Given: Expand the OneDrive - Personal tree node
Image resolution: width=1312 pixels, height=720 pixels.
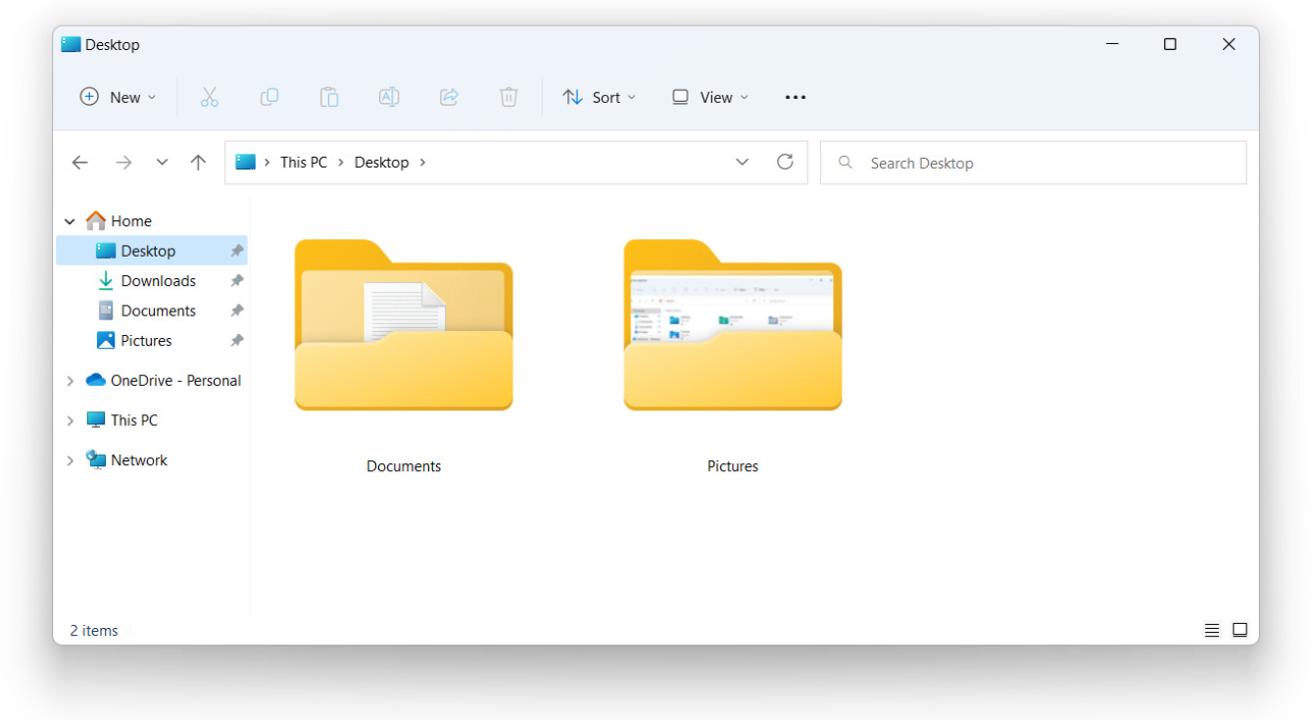Looking at the screenshot, I should tap(70, 381).
